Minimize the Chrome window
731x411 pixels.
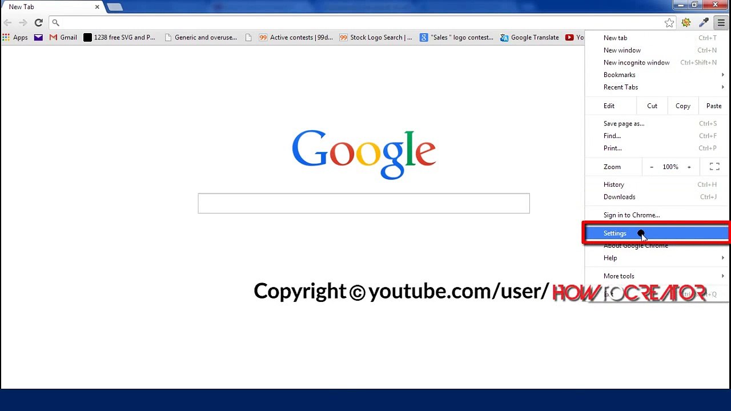[x=680, y=5]
